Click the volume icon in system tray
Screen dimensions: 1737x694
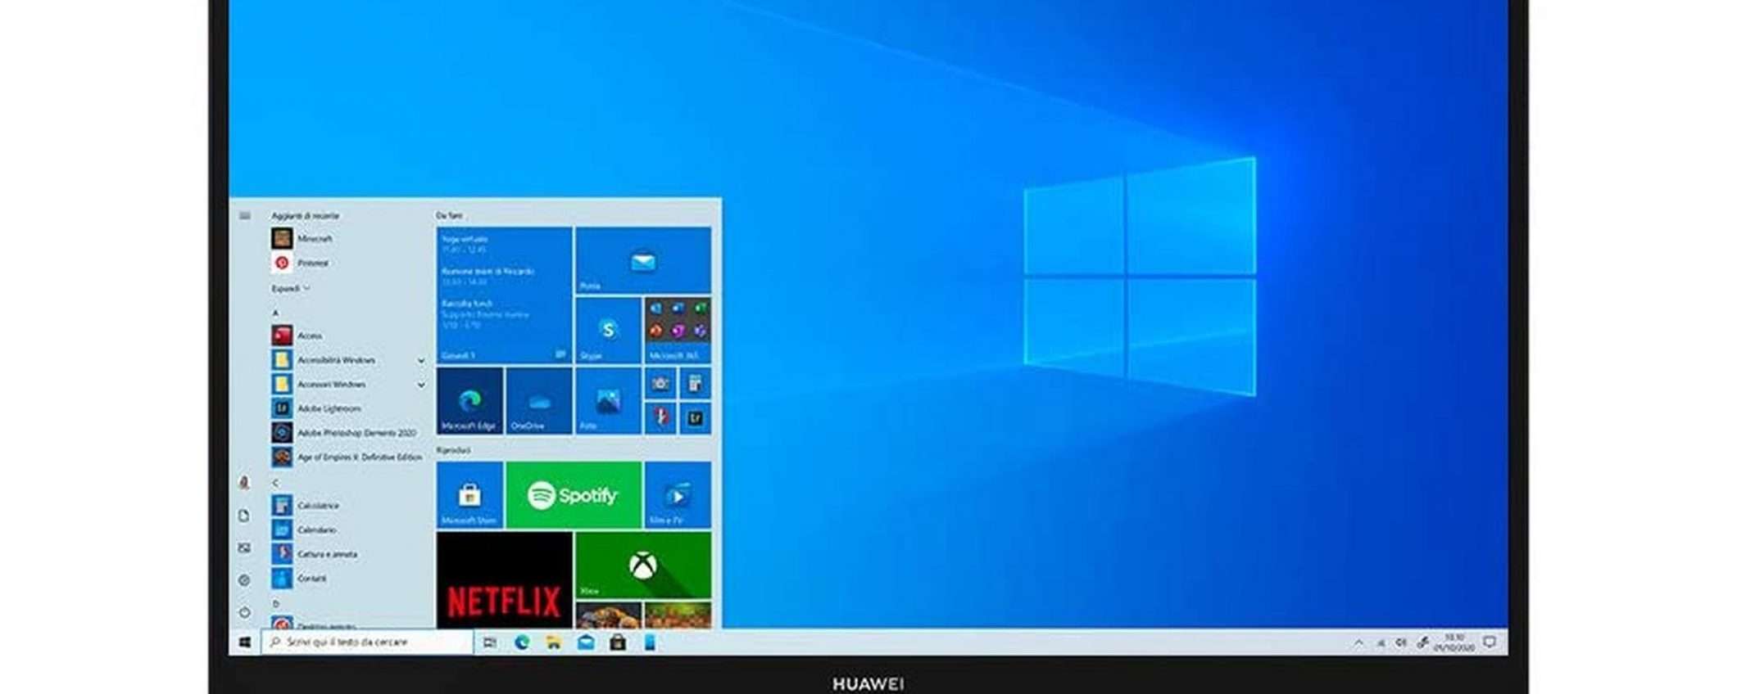point(1401,642)
